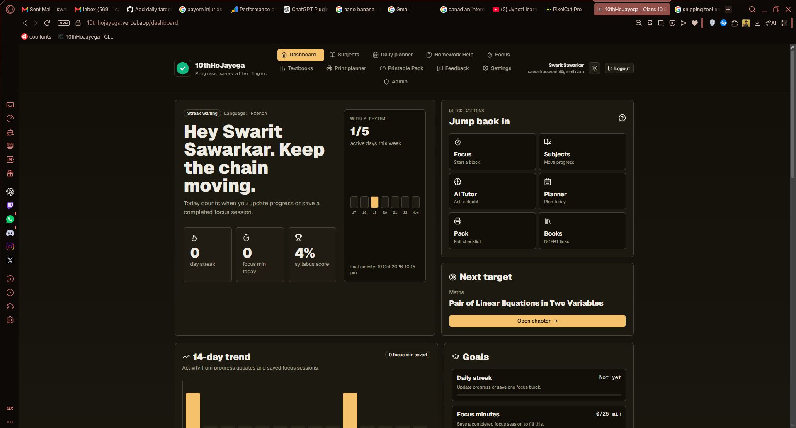Open the Admin navigation link
The image size is (796, 428).
click(396, 82)
